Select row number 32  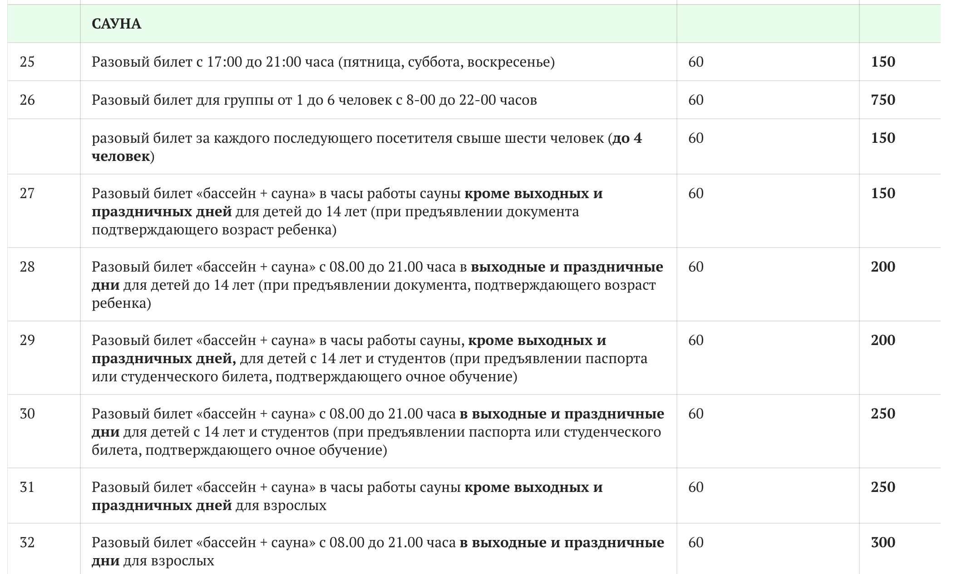pos(27,542)
